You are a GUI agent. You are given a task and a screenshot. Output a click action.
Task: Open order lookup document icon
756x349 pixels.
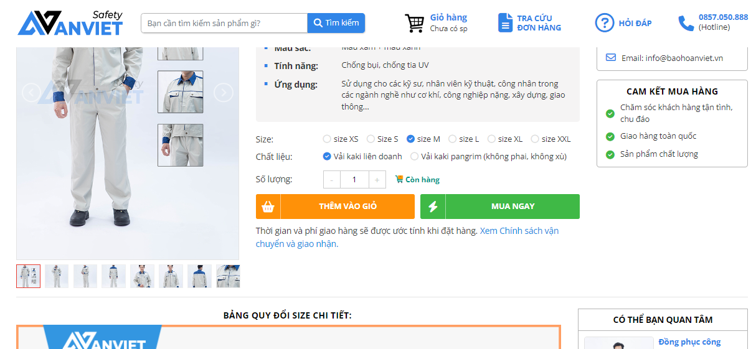pyautogui.click(x=505, y=23)
